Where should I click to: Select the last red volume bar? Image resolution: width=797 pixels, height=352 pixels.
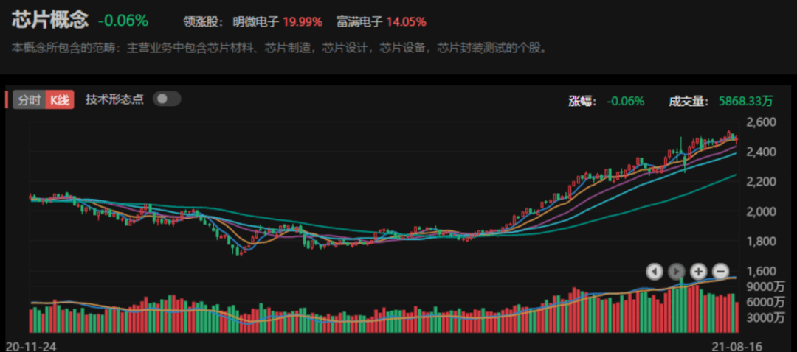tap(737, 317)
